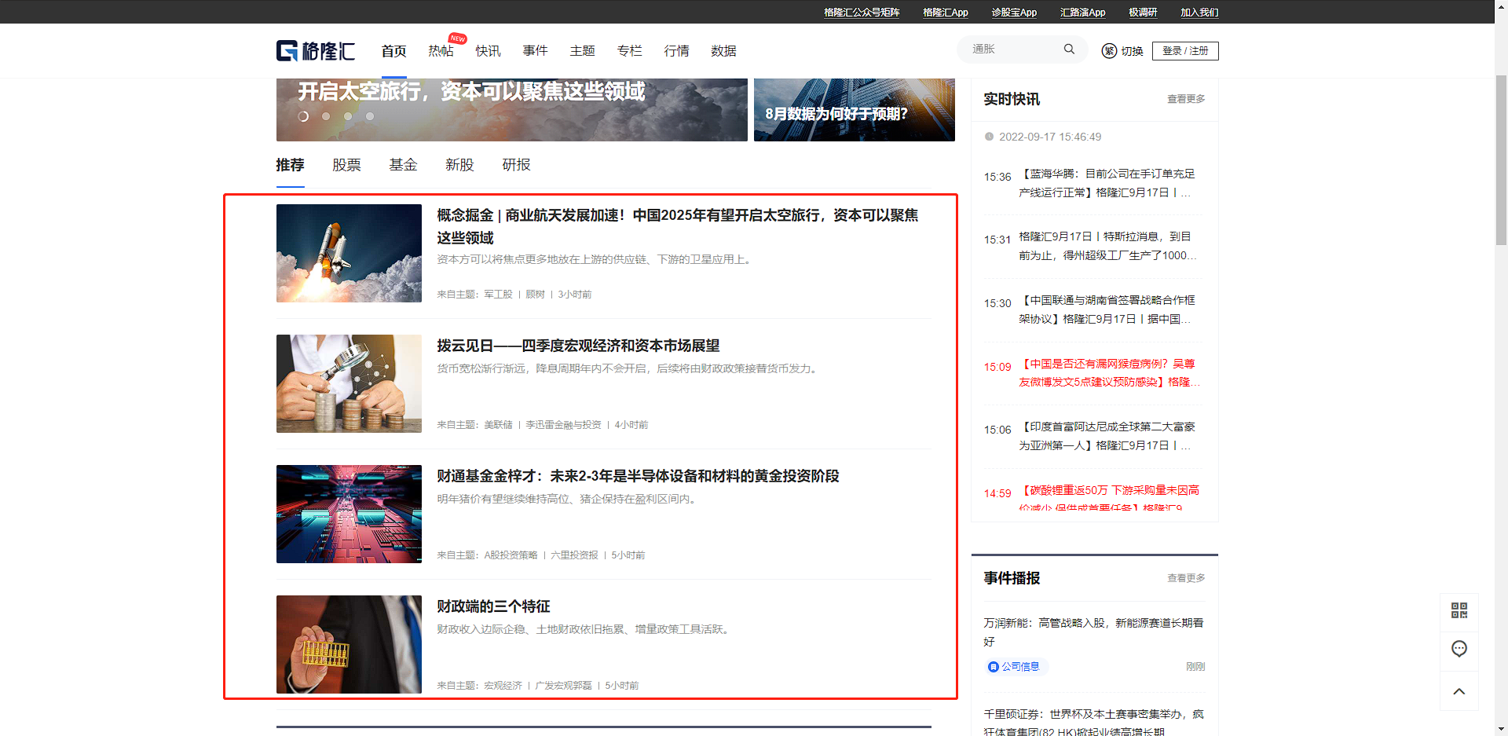Image resolution: width=1508 pixels, height=736 pixels.
Task: Select first carousel dot indicator
Action: 303,116
